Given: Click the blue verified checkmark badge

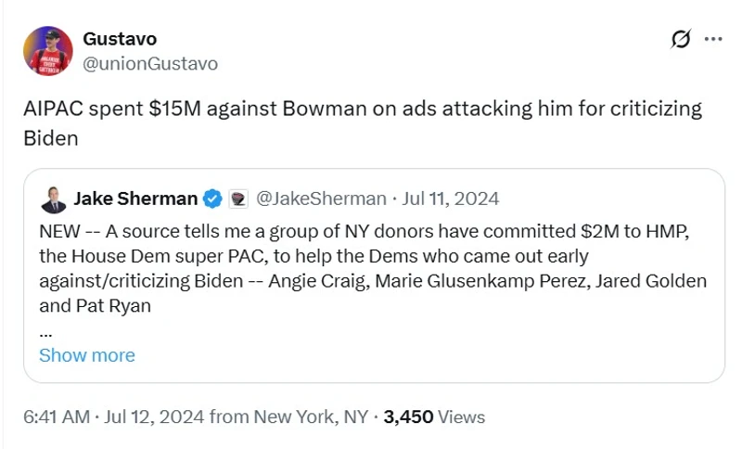Looking at the screenshot, I should coord(212,199).
